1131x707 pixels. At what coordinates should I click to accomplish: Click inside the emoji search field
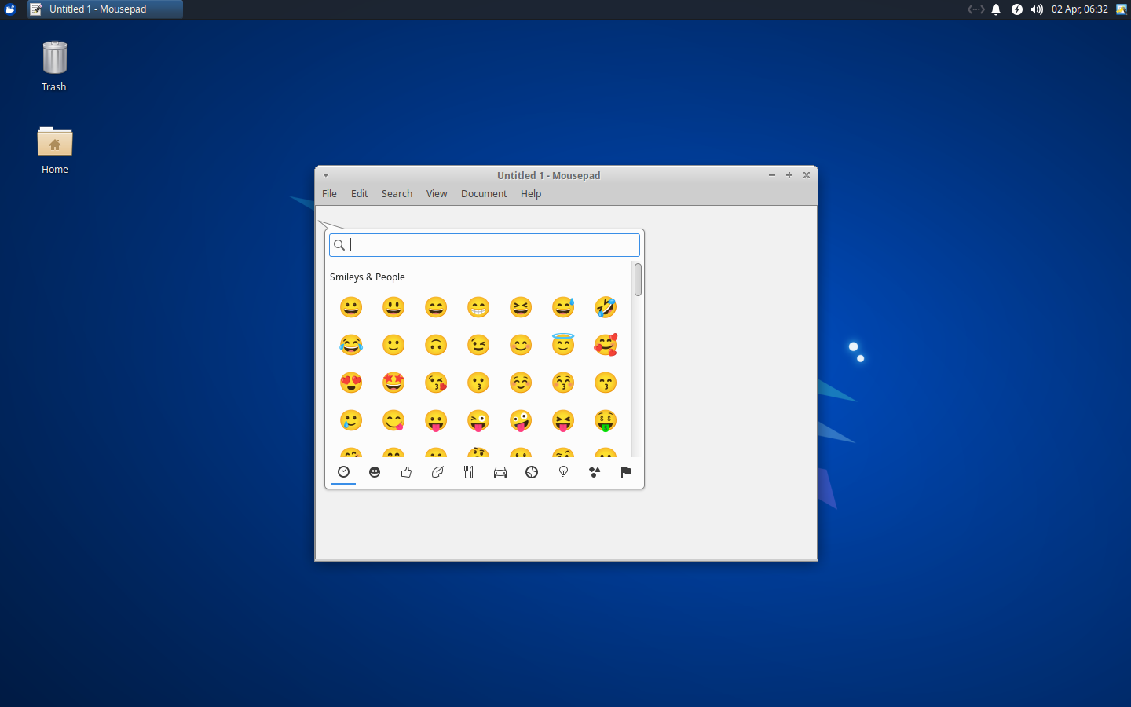click(484, 244)
